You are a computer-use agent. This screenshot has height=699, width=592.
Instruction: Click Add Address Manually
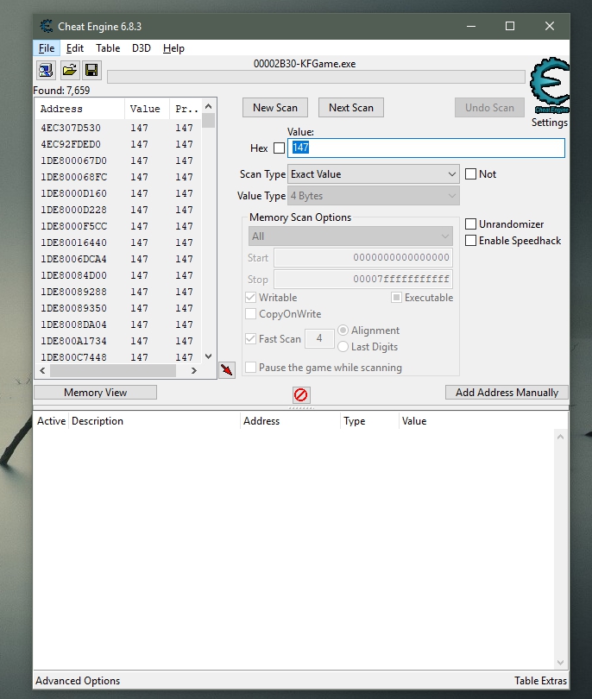(x=507, y=393)
